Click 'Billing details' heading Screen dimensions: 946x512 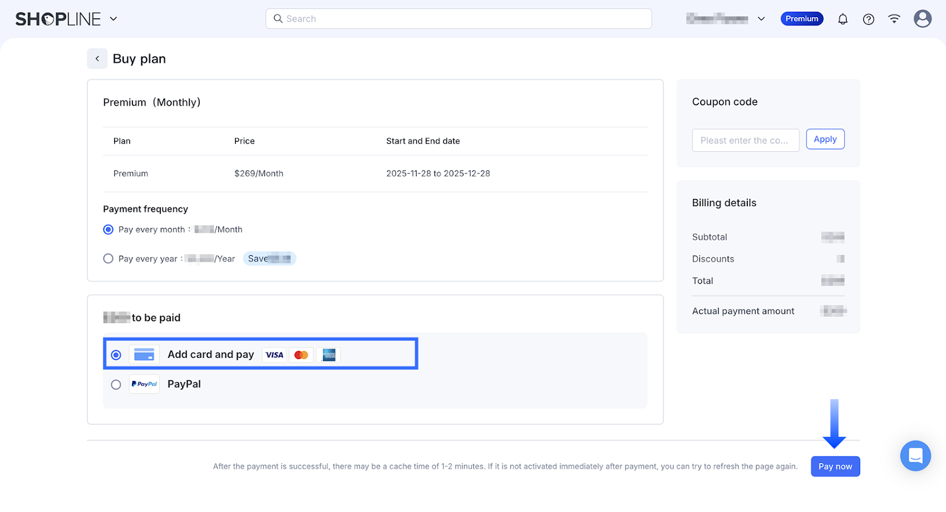(724, 203)
